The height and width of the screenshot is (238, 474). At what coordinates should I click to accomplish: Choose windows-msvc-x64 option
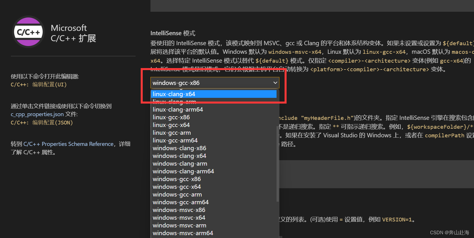click(214, 218)
